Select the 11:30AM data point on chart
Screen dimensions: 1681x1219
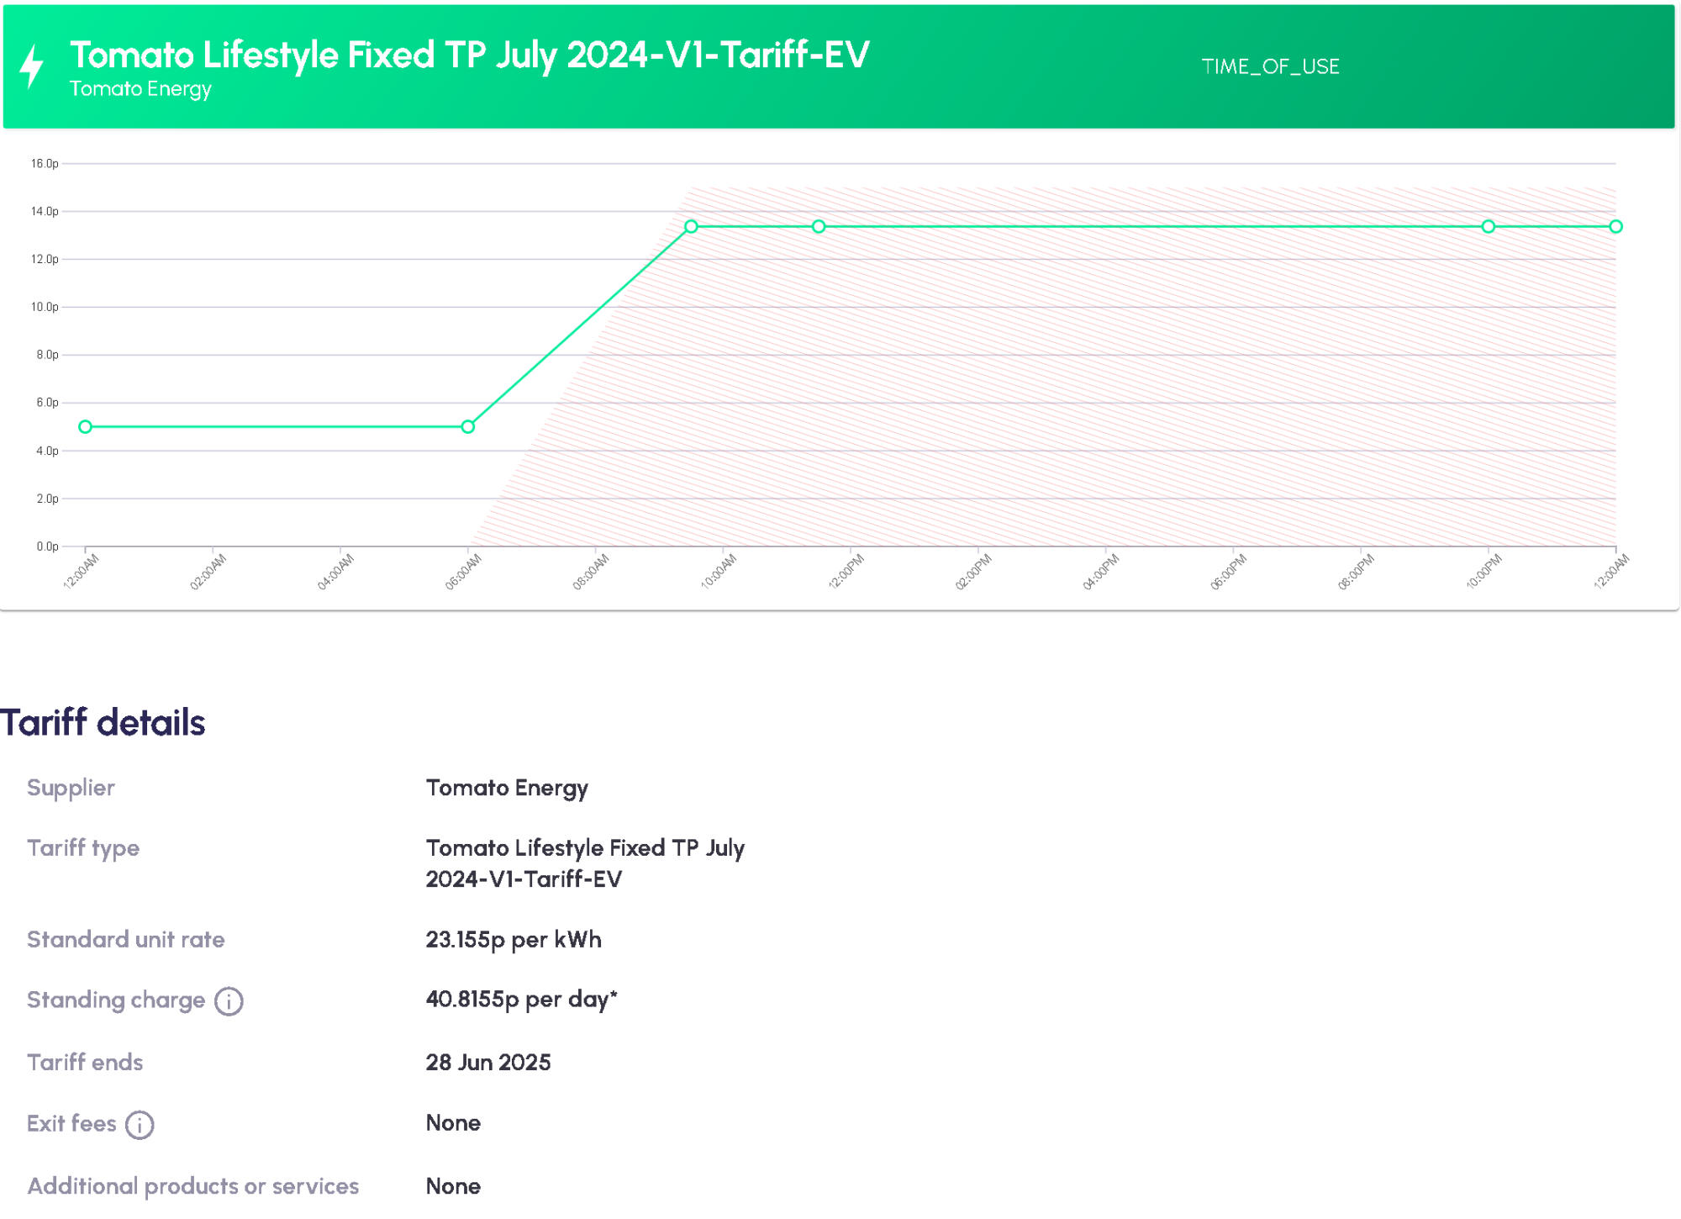click(x=819, y=226)
